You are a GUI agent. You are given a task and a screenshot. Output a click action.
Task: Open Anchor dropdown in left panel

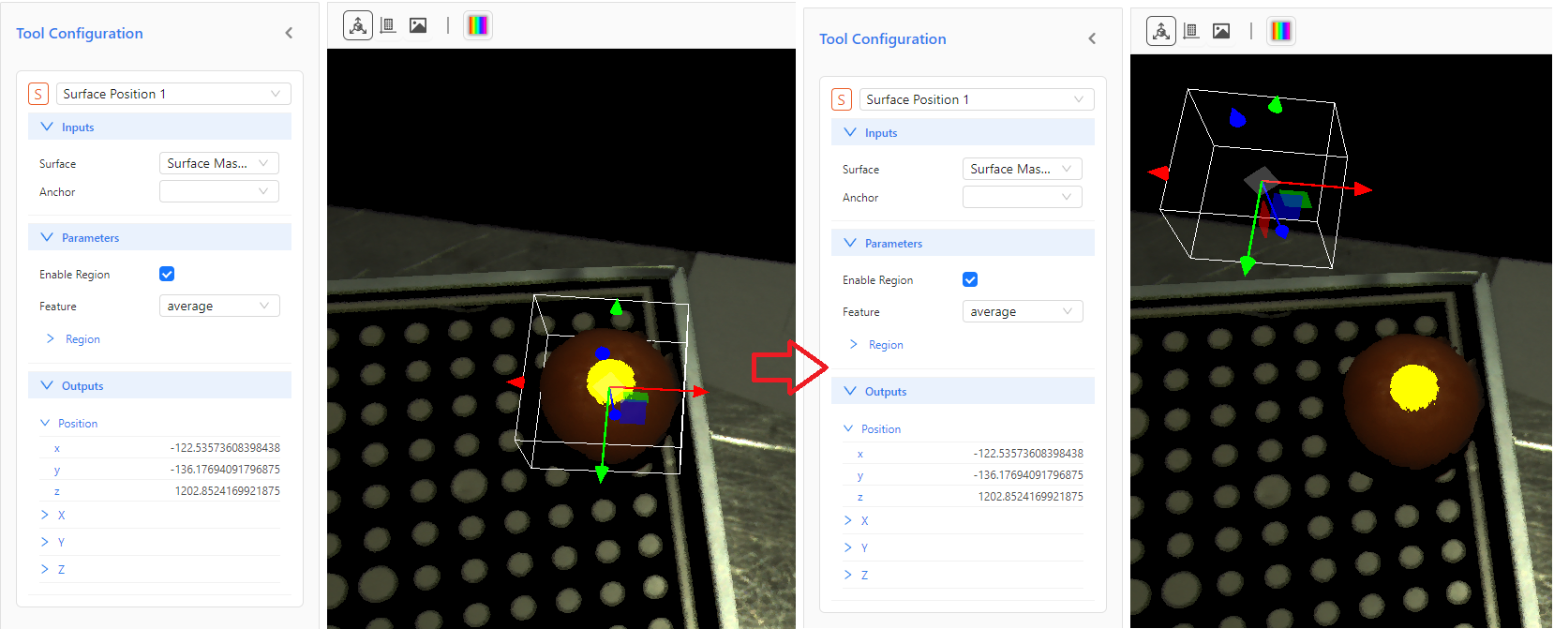pyautogui.click(x=219, y=191)
